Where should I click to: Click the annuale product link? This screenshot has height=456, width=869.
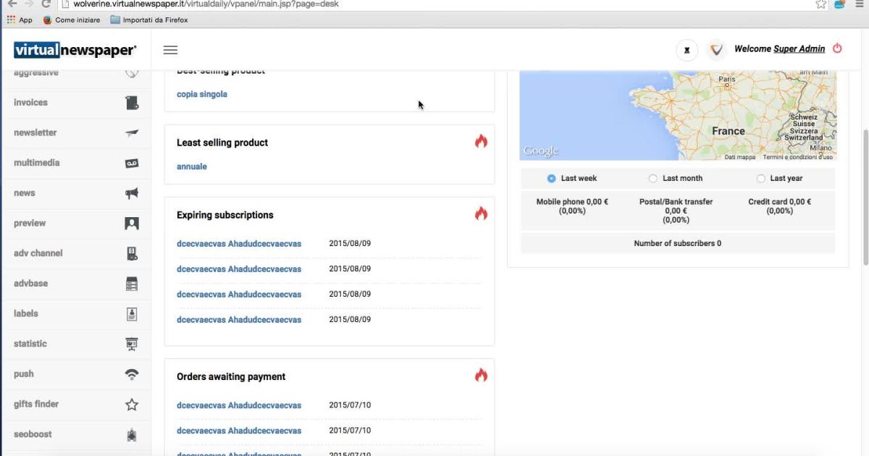[191, 166]
